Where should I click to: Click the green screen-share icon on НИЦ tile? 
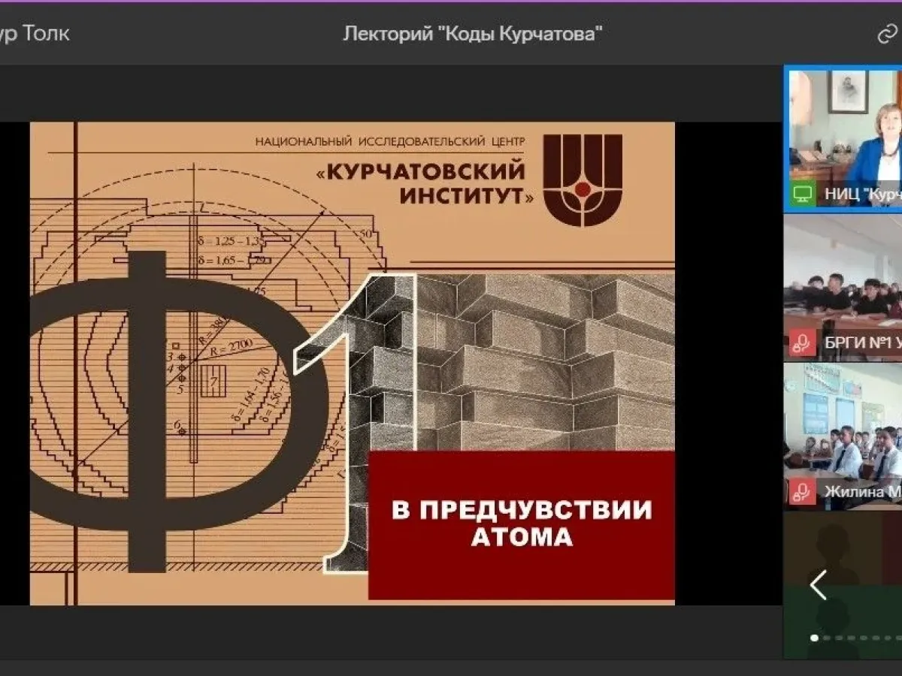[803, 194]
